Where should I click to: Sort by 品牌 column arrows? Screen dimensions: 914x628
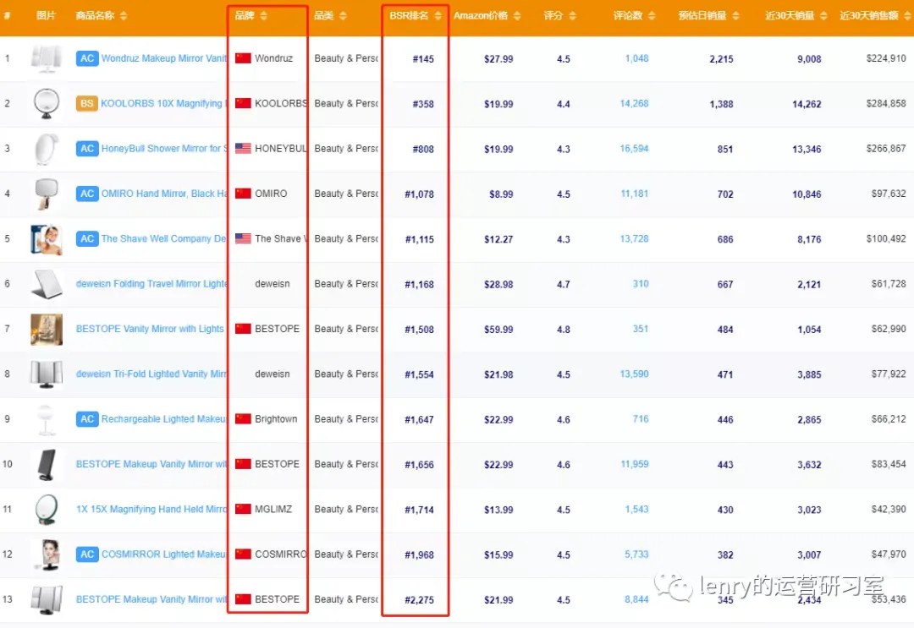[x=263, y=16]
